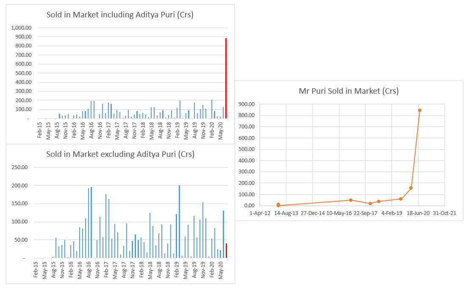
Task: Click the 27-Dec-14 date label on the Puri chart
Action: [x=313, y=213]
